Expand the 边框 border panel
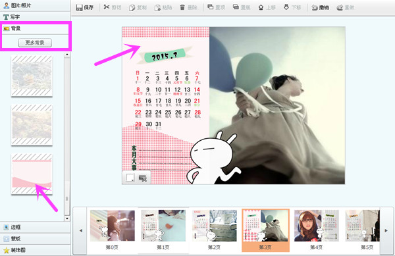395x256 pixels. (35, 227)
